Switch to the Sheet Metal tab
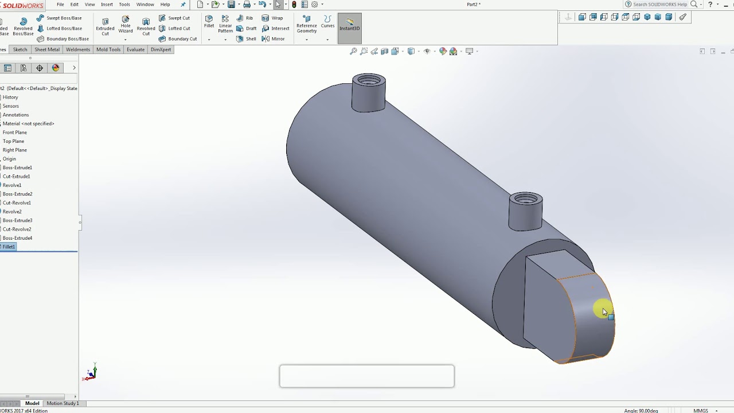 47,49
